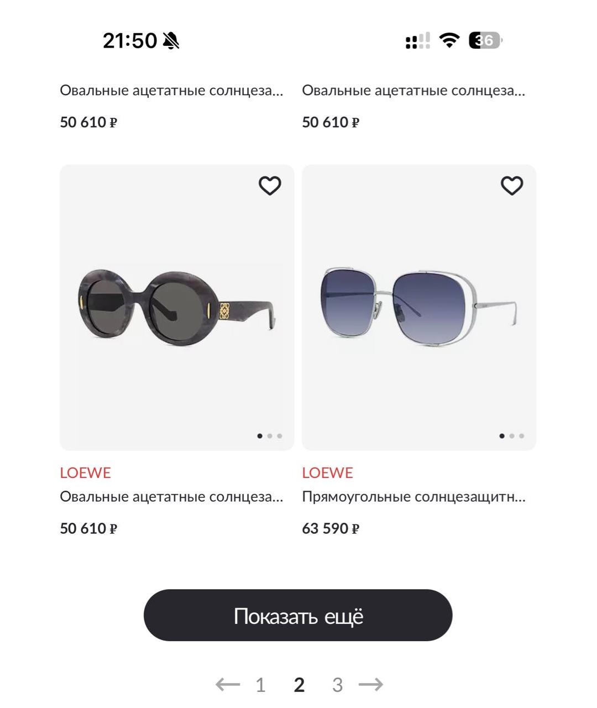Go to next page with right arrow

tap(370, 685)
